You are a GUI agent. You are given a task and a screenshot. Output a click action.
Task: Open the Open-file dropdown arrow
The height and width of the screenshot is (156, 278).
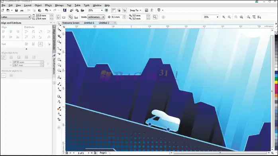click(12, 10)
